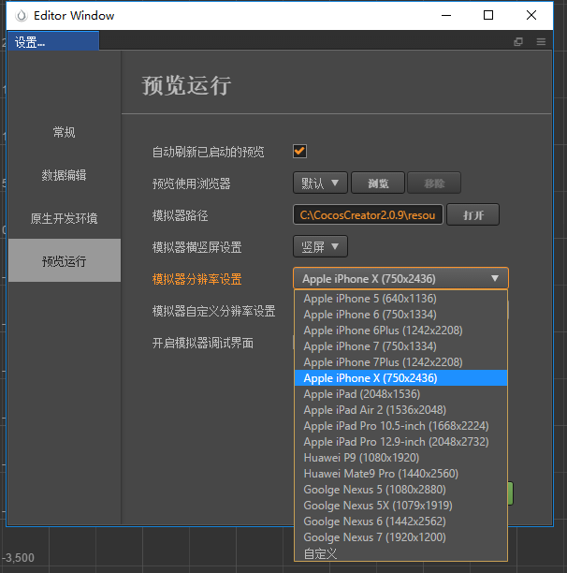Screen dimensions: 567x573
Task: Click the 打开 button
Action: click(473, 215)
